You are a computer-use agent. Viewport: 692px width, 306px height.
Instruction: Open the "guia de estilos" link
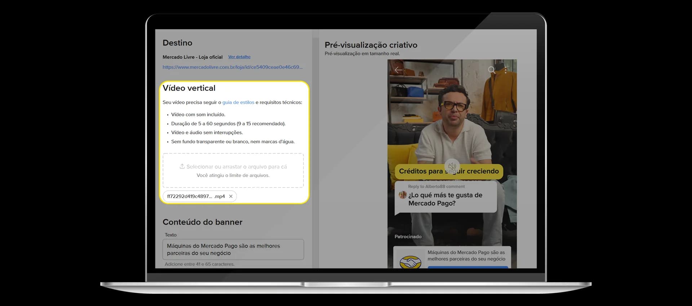tap(238, 102)
